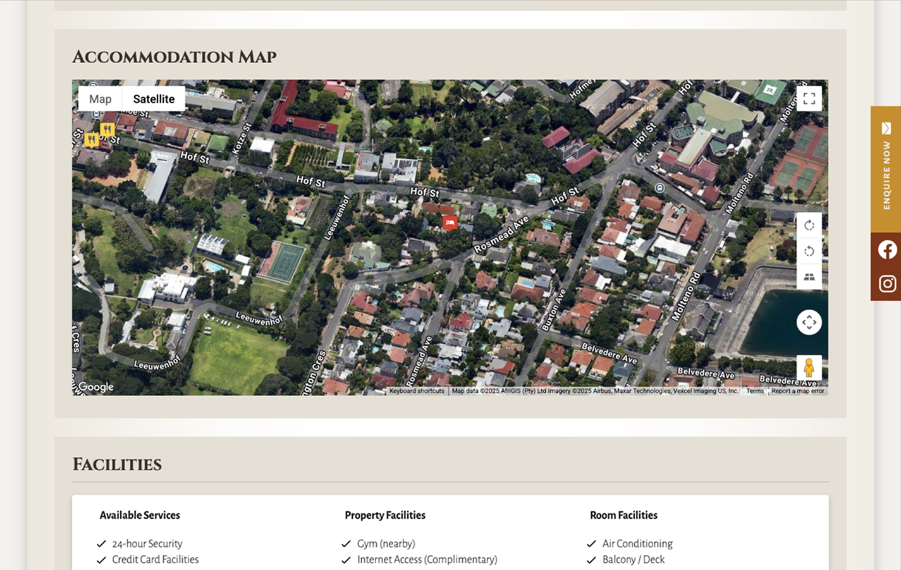
Task: Click the Street View pegman
Action: click(809, 368)
